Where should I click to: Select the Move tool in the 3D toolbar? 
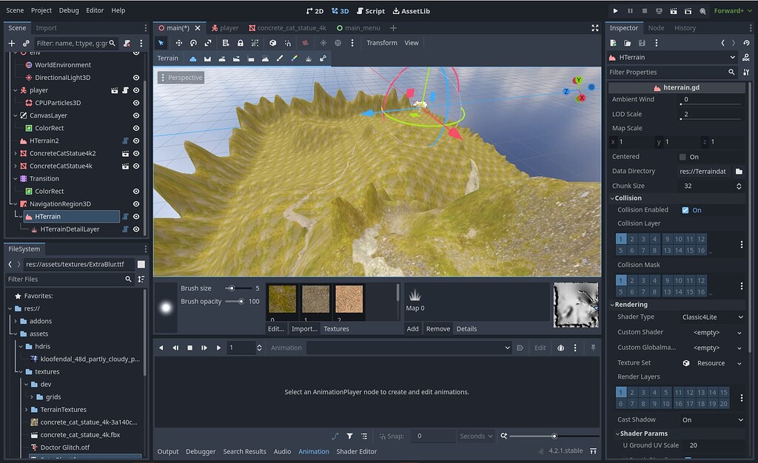tap(180, 43)
